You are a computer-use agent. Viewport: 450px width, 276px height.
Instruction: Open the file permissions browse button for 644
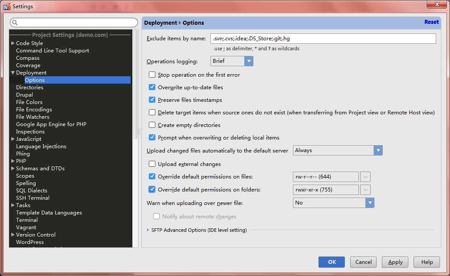coord(365,177)
